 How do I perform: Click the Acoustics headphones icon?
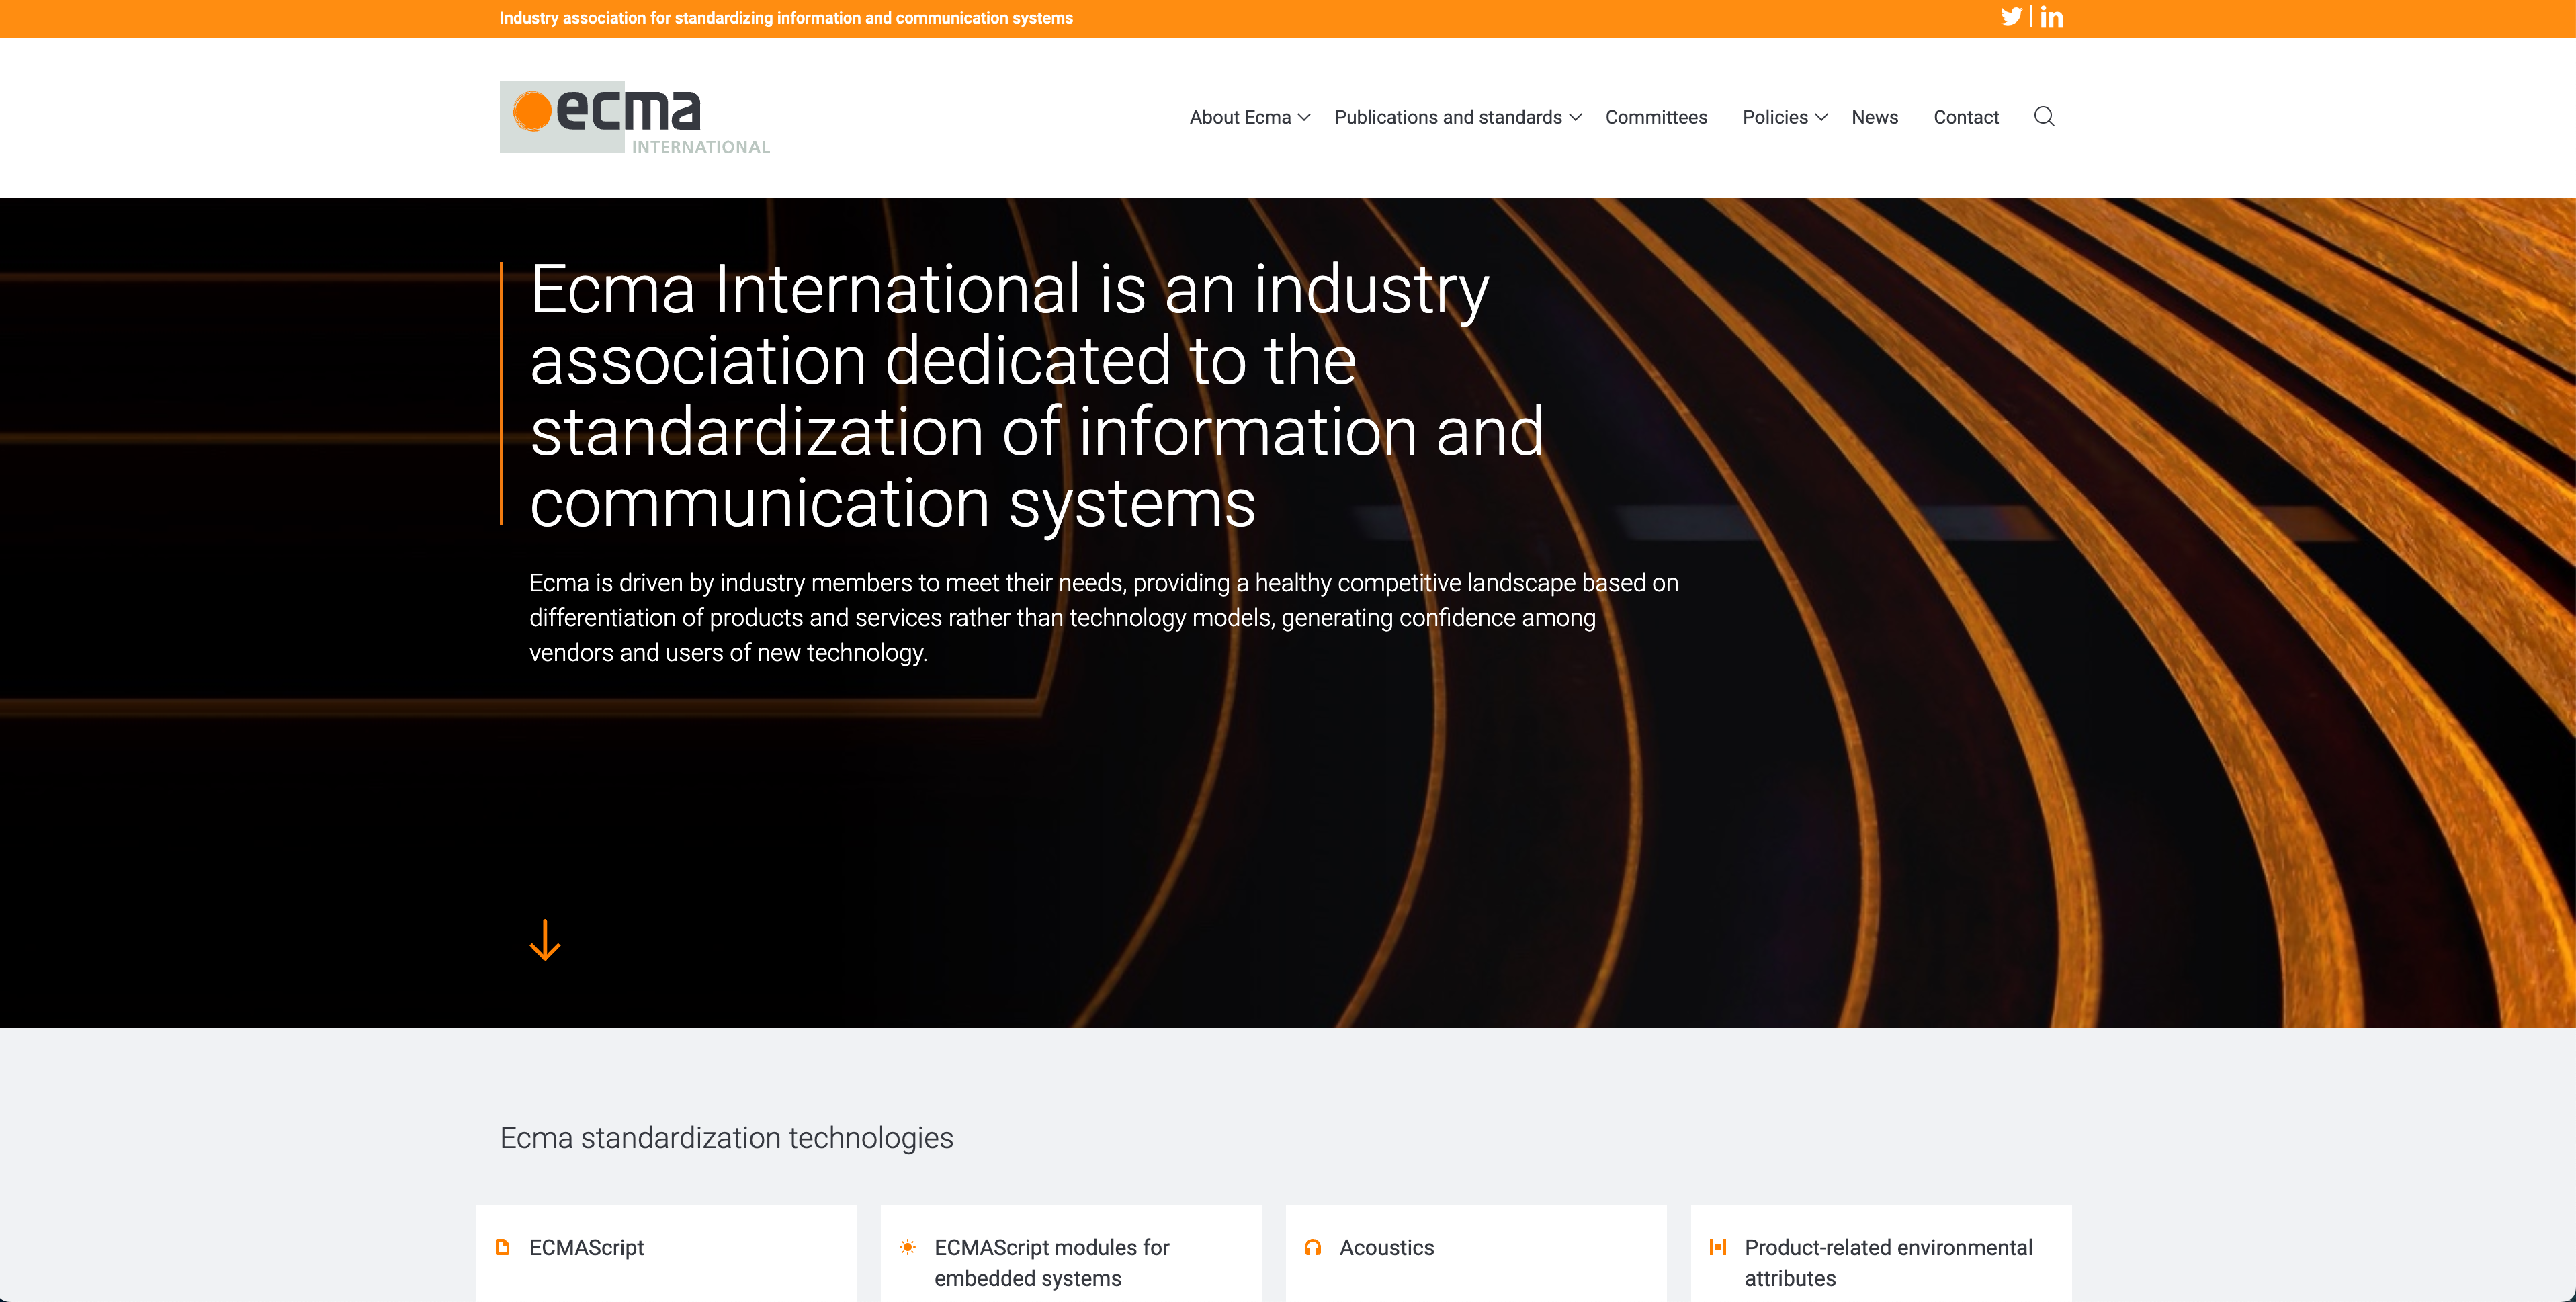pos(1313,1247)
